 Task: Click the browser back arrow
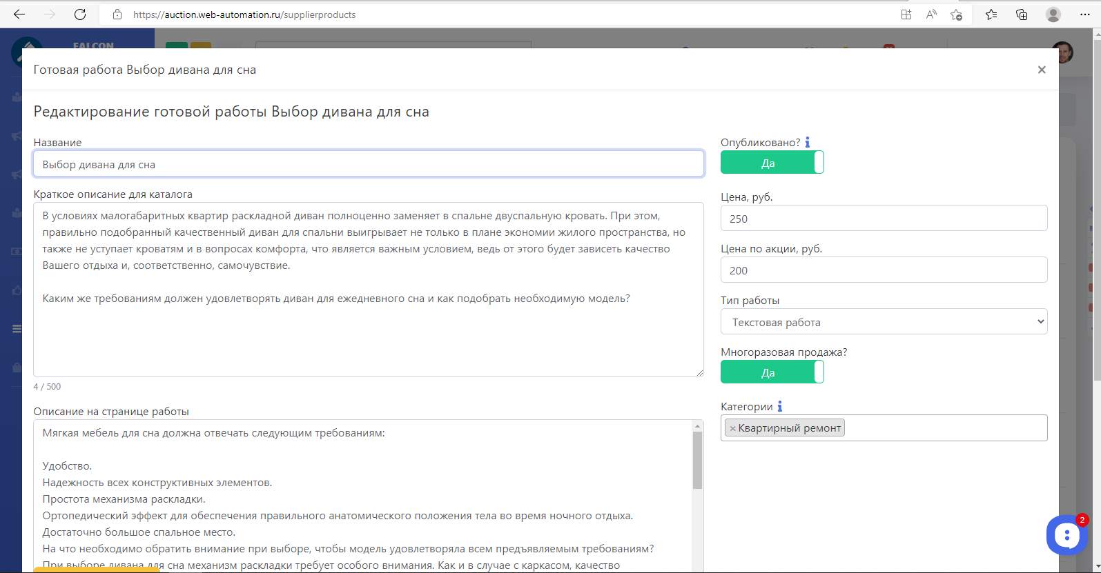[19, 14]
